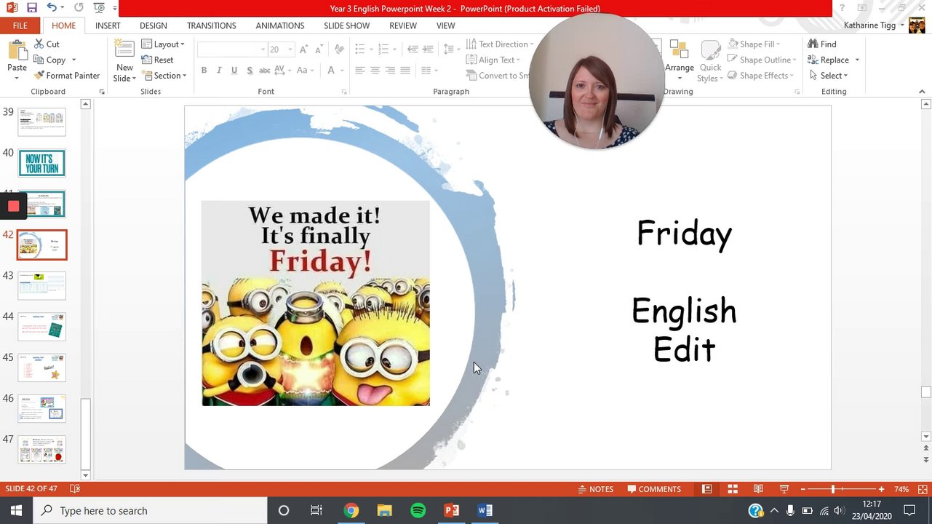Clear all formatting
Screen dimensions: 932x524
tap(338, 49)
